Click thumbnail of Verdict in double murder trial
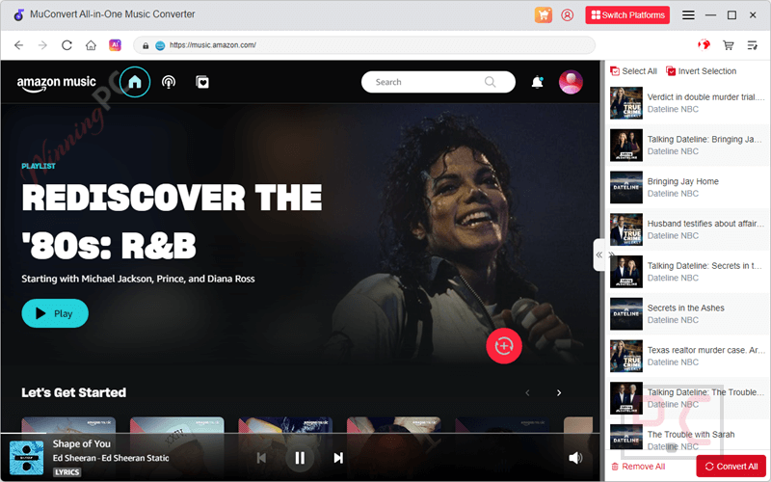 click(626, 103)
